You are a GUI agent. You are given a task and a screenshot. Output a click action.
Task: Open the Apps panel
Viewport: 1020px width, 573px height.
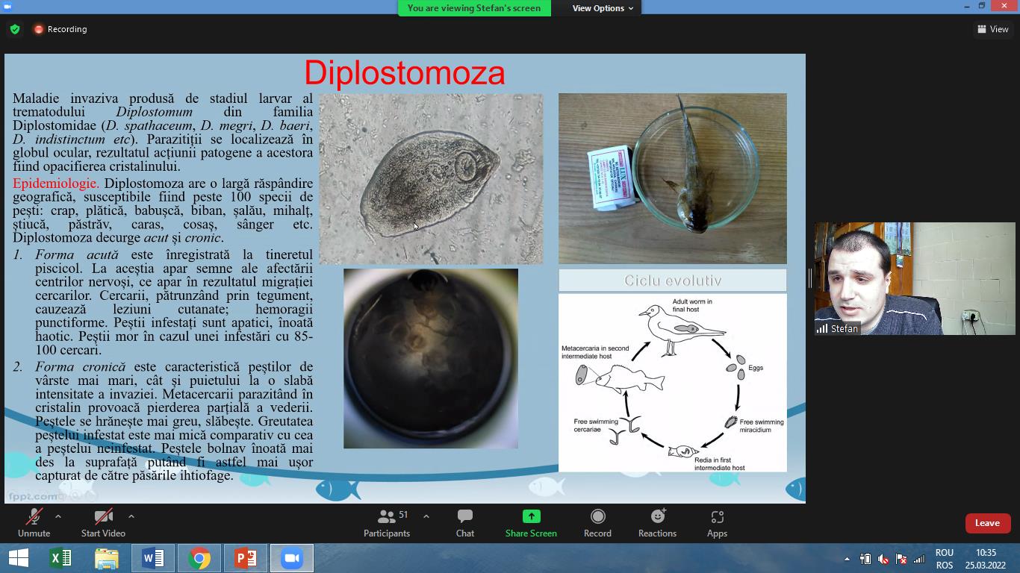(x=717, y=522)
